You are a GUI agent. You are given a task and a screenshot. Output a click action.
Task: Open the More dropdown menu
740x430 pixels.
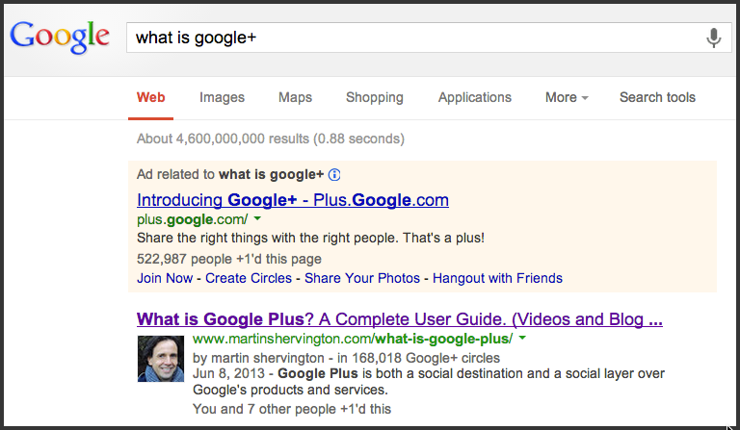coord(567,97)
